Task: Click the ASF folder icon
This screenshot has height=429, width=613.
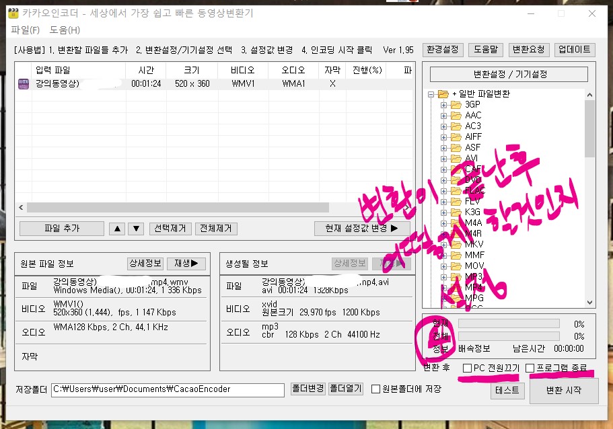Action: [456, 148]
